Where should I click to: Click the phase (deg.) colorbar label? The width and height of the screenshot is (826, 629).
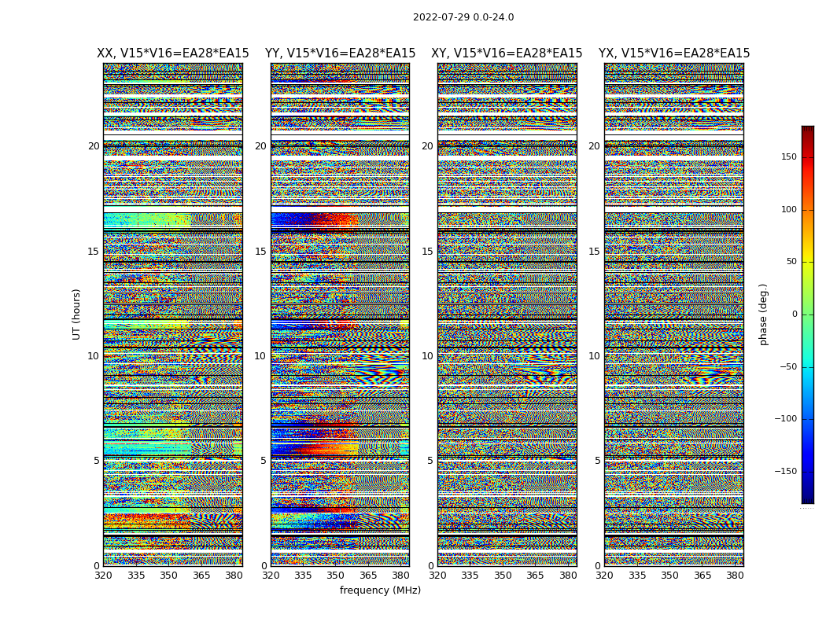click(763, 314)
